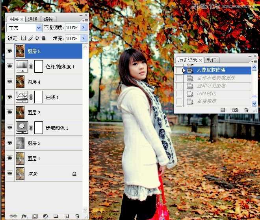The height and width of the screenshot is (220, 260).
Task: Open the Layers panel options menu
Action: point(85,20)
